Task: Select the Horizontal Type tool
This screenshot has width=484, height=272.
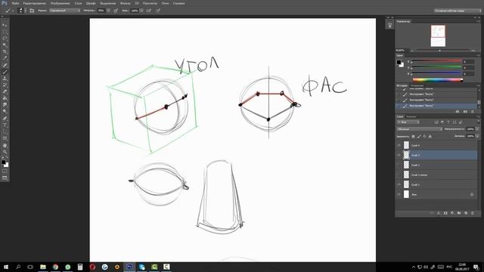Action: tap(5, 125)
